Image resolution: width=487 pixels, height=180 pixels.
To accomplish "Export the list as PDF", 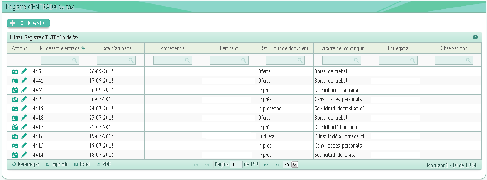I will coord(103,165).
